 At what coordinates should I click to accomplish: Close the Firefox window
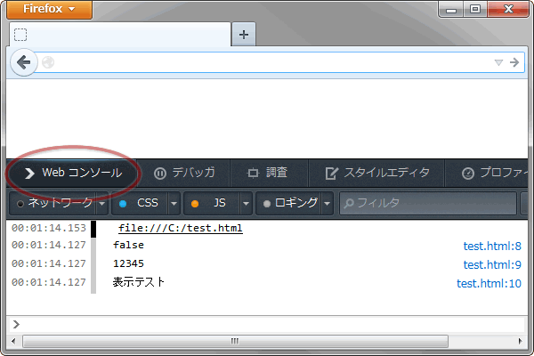pyautogui.click(x=508, y=9)
